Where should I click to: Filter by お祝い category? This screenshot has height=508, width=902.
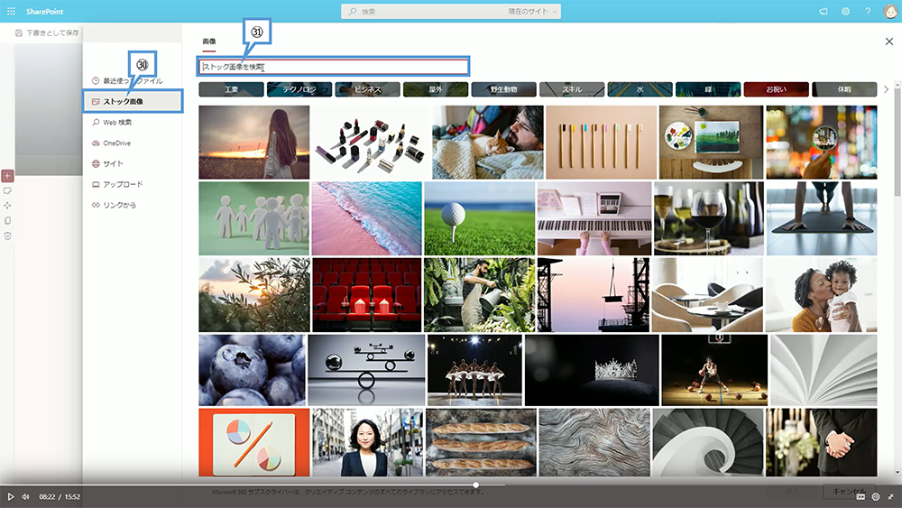[x=776, y=89]
